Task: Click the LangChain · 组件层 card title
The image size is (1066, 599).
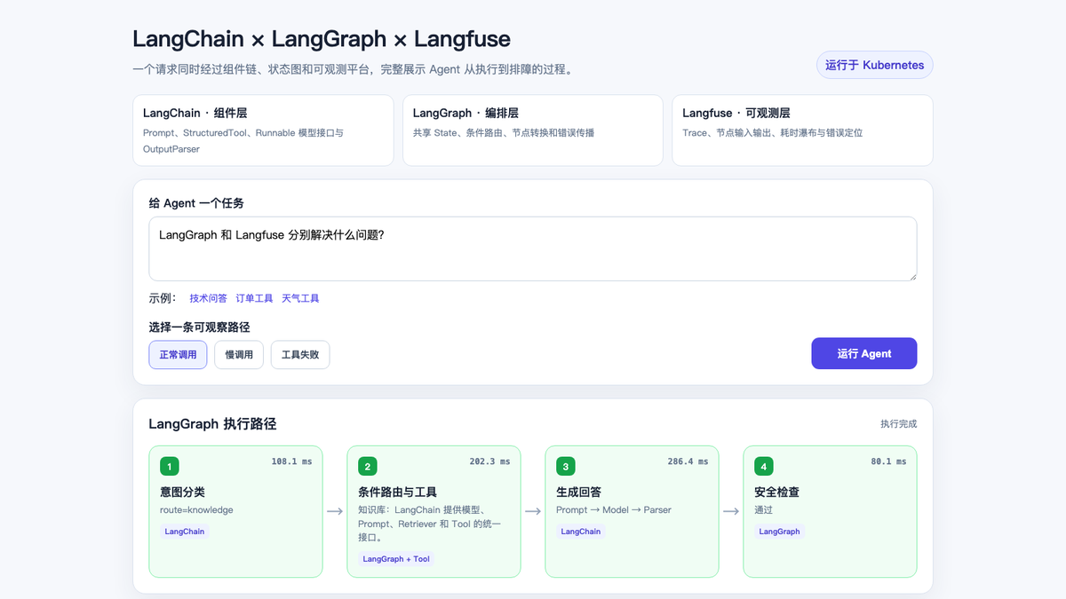Action: (x=195, y=113)
